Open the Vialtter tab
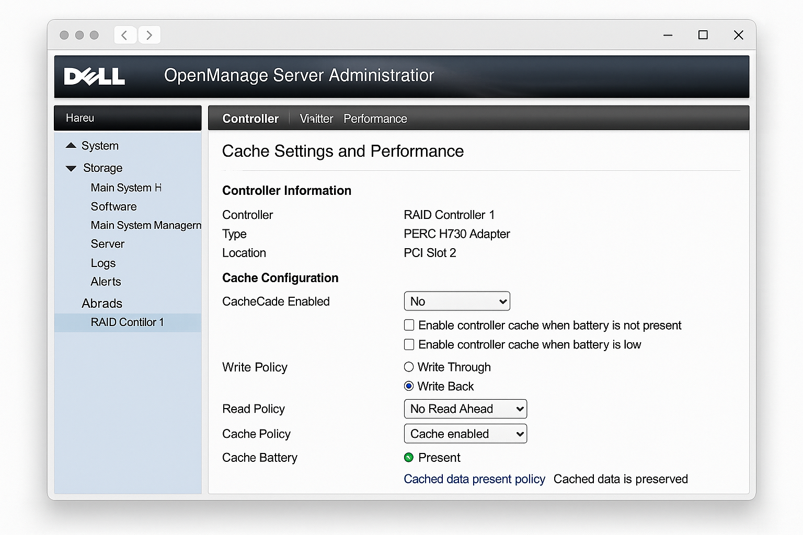This screenshot has width=803, height=535. click(316, 119)
